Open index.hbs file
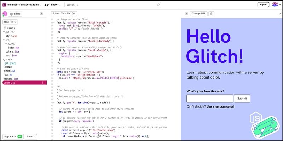Screen dimensions: 283x141 [14, 48]
